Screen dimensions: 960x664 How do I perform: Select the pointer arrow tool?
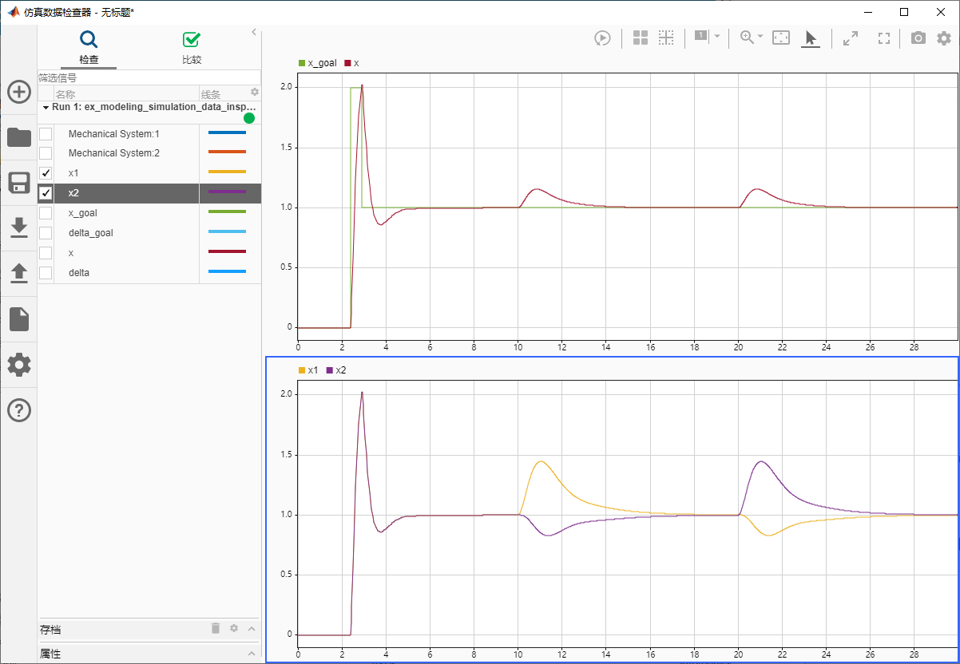click(x=811, y=38)
